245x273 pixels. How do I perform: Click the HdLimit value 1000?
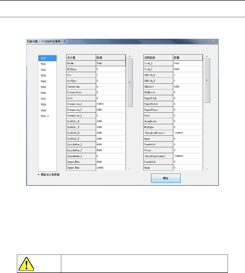188,86
